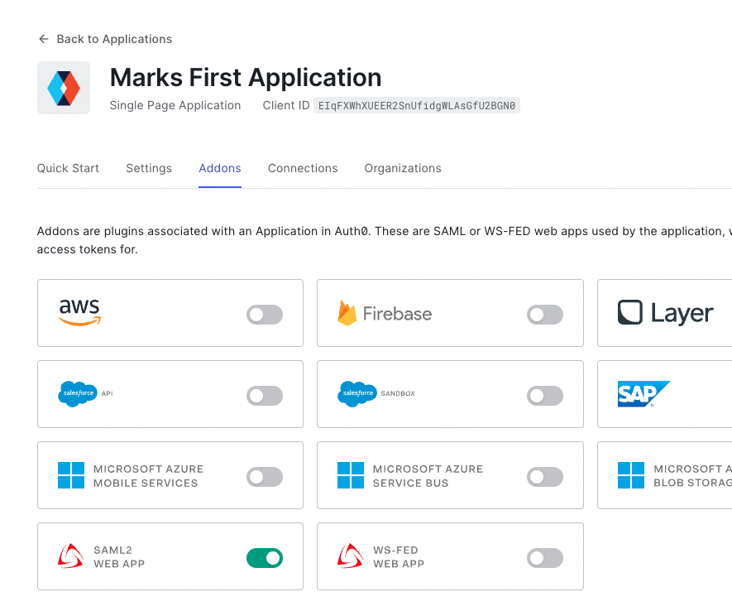Click the Marks First Application heading
Viewport: 732px width, 616px height.
click(x=246, y=78)
